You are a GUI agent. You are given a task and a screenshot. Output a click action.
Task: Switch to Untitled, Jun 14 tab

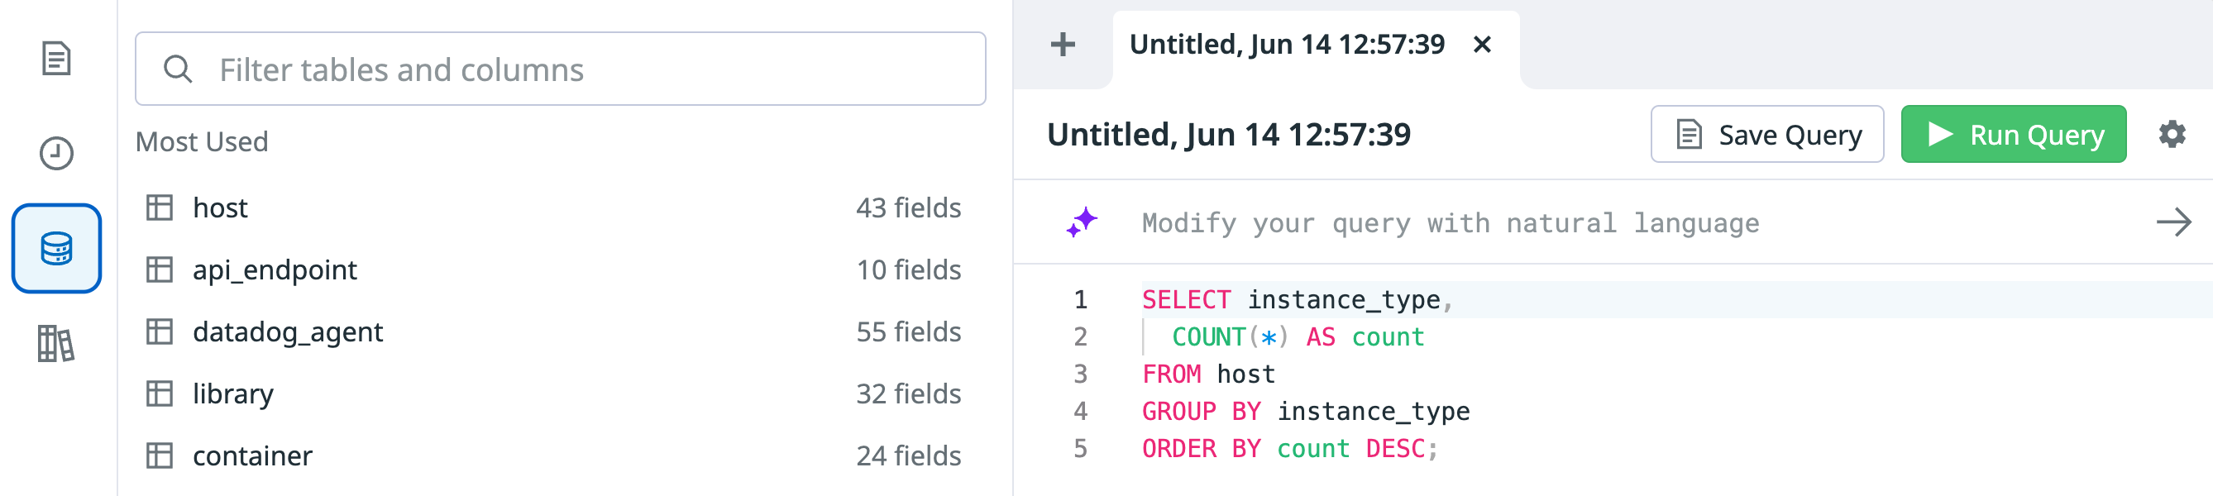1286,44
